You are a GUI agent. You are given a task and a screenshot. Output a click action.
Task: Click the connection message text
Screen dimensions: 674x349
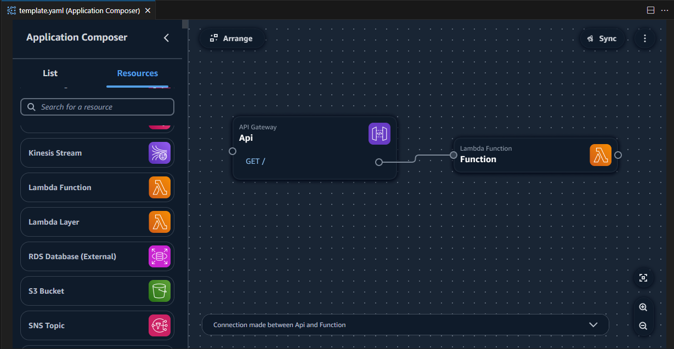pyautogui.click(x=280, y=325)
